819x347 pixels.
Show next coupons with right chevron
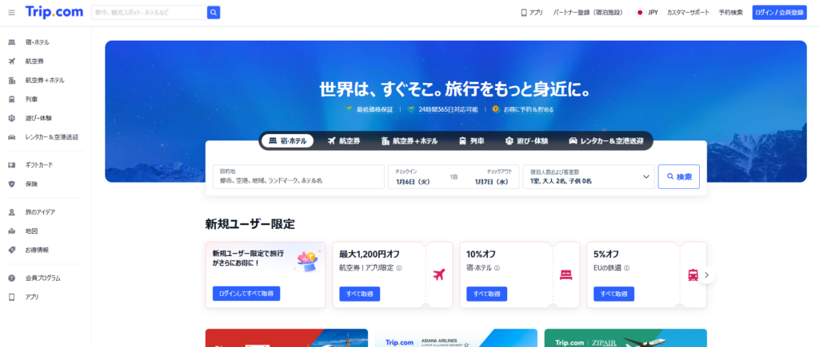707,275
